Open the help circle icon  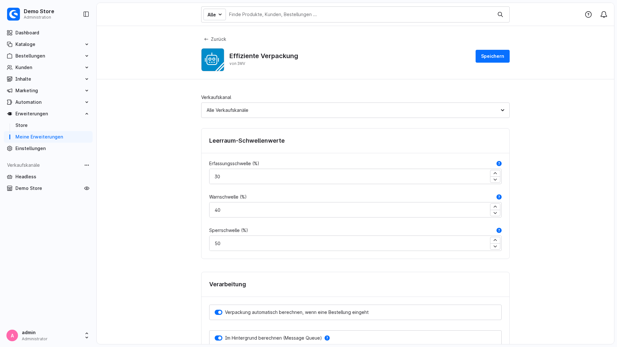click(x=588, y=14)
